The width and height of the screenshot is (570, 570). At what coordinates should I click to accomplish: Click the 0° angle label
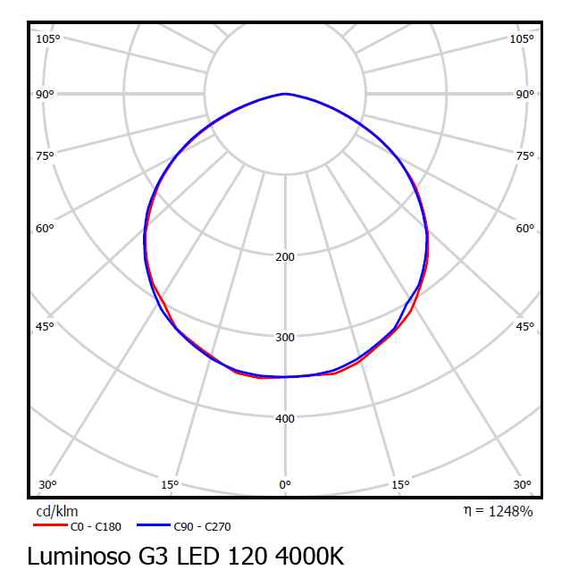point(285,485)
